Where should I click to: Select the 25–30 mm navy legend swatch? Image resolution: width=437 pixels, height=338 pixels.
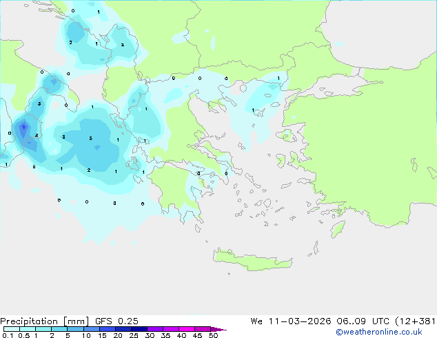139,329
